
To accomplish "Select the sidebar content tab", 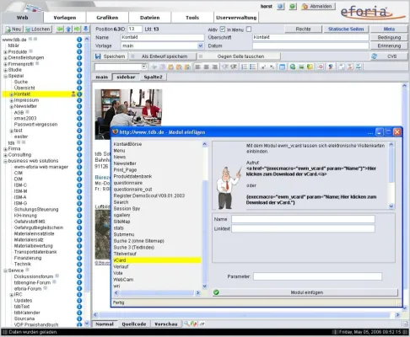I will pos(126,77).
